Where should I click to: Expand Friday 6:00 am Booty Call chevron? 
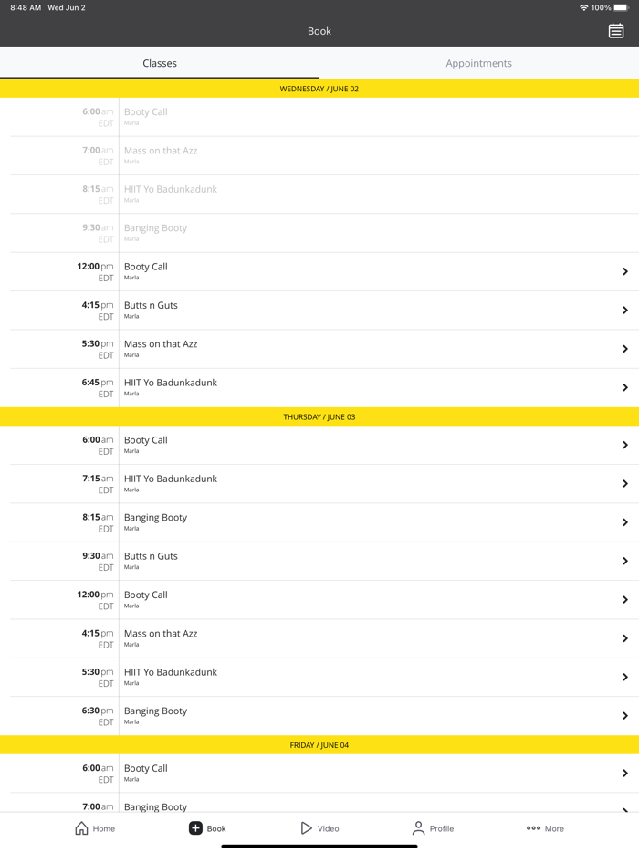point(625,774)
